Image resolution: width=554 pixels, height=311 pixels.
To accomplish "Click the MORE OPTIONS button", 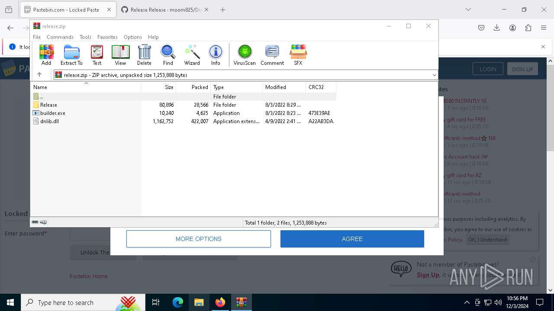I will pos(199,239).
